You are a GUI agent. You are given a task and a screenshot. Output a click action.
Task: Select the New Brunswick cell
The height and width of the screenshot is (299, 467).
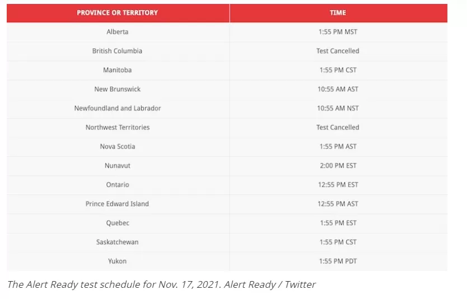point(118,89)
